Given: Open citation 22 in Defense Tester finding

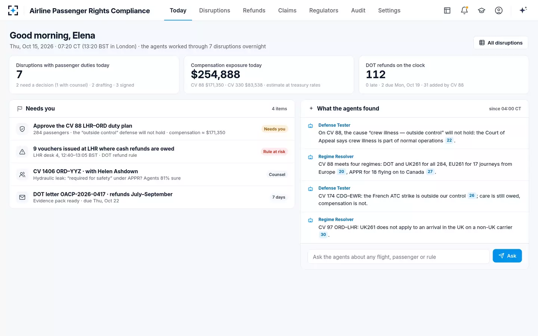Looking at the screenshot, I should tap(449, 140).
